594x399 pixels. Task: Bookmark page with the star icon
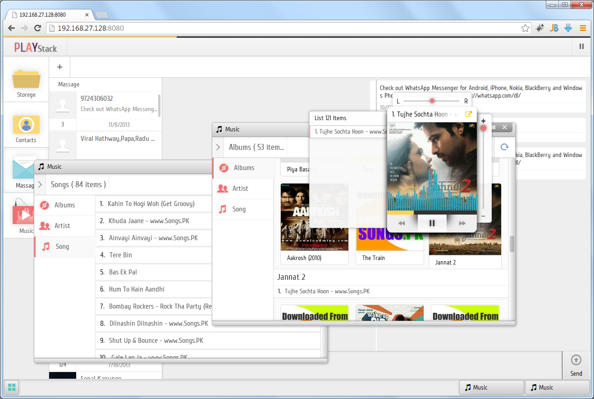[525, 28]
